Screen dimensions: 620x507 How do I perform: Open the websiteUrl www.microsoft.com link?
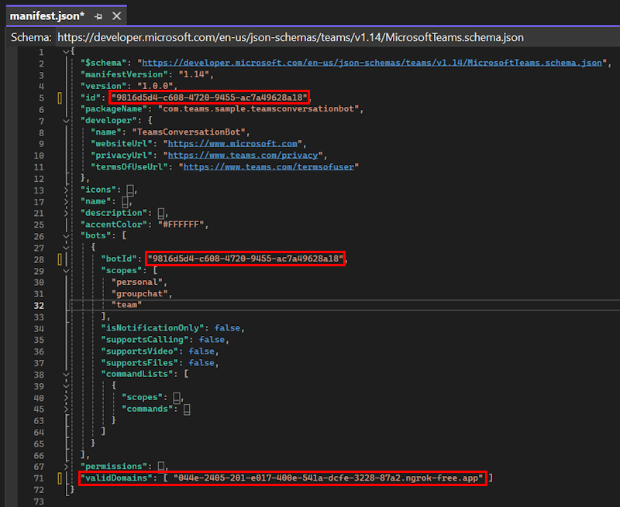tap(232, 144)
